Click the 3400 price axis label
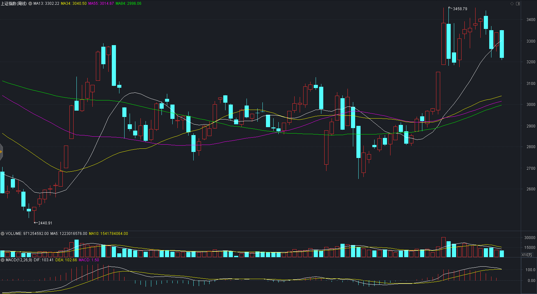The height and width of the screenshot is (294, 537). 531,20
